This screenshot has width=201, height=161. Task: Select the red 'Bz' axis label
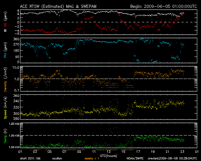pyautogui.click(x=5, y=25)
